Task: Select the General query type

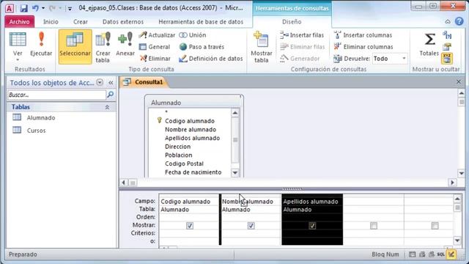Action: click(155, 47)
